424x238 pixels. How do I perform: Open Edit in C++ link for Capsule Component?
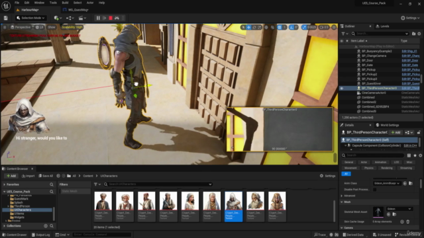tap(410, 145)
